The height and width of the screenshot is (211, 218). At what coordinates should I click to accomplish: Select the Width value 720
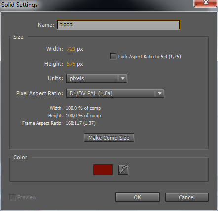[71, 49]
